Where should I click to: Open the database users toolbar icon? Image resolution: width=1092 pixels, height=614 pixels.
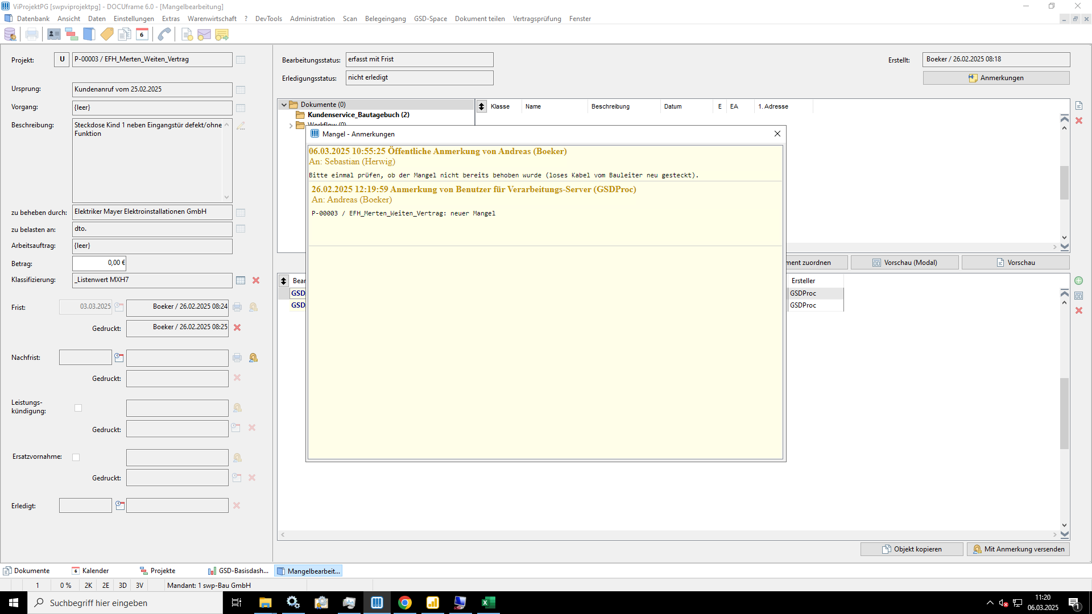(10, 35)
